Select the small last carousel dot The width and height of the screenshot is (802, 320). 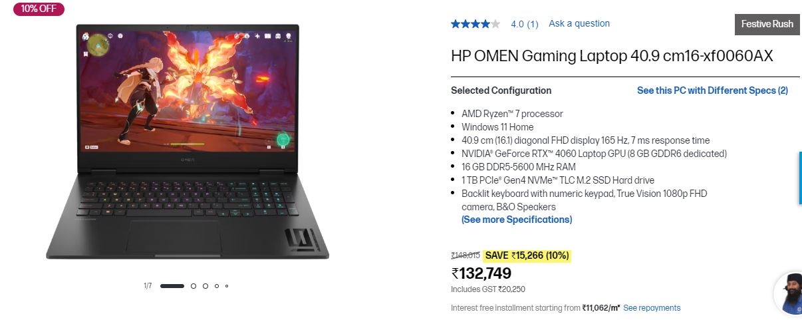tap(227, 286)
